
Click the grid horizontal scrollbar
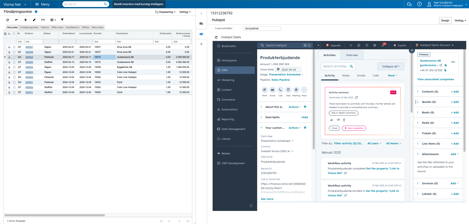[x=55, y=215]
